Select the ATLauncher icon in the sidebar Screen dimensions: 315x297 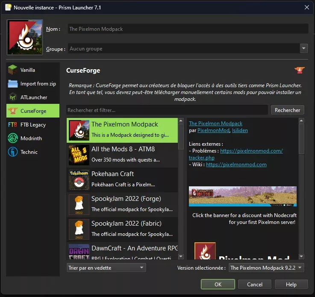tap(13, 97)
